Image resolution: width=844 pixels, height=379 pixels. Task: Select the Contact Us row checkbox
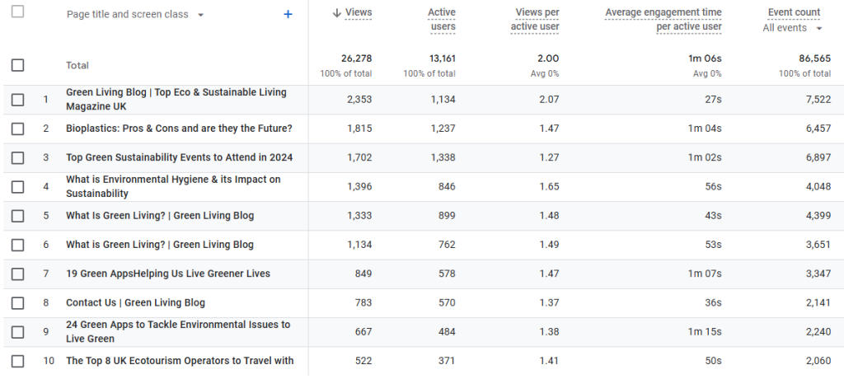click(18, 303)
